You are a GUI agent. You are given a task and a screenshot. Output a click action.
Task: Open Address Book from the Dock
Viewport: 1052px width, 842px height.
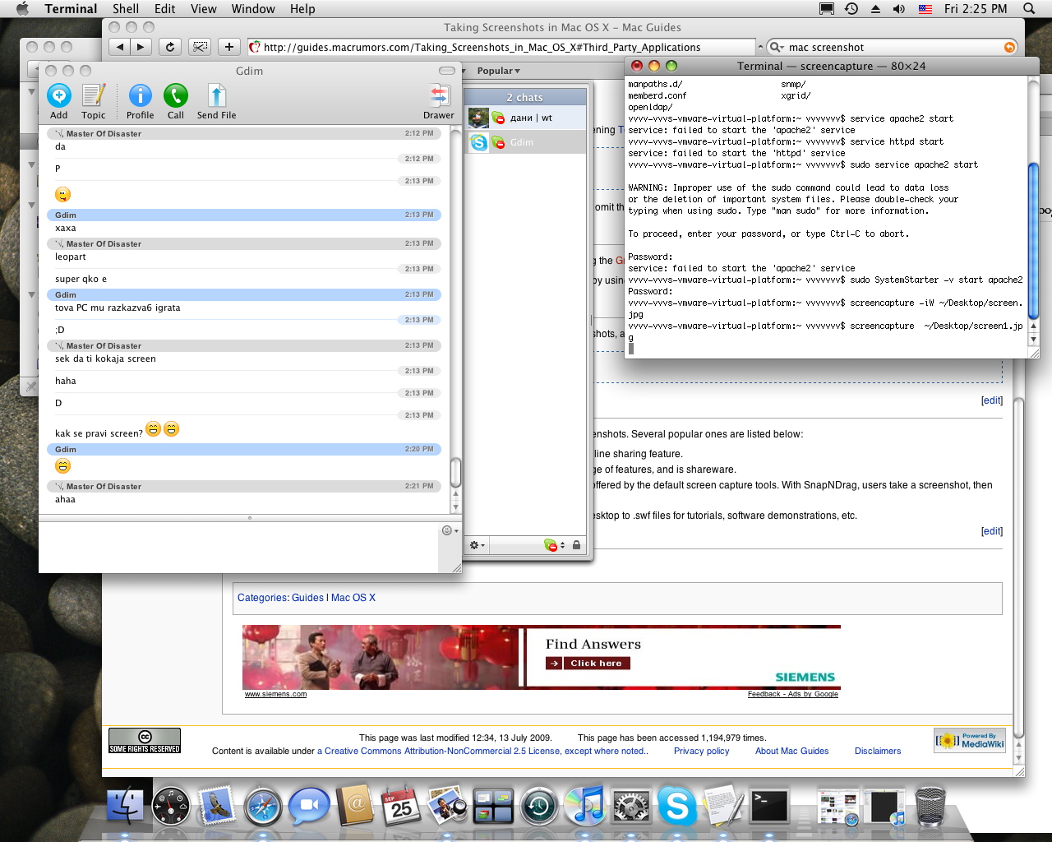(x=355, y=806)
